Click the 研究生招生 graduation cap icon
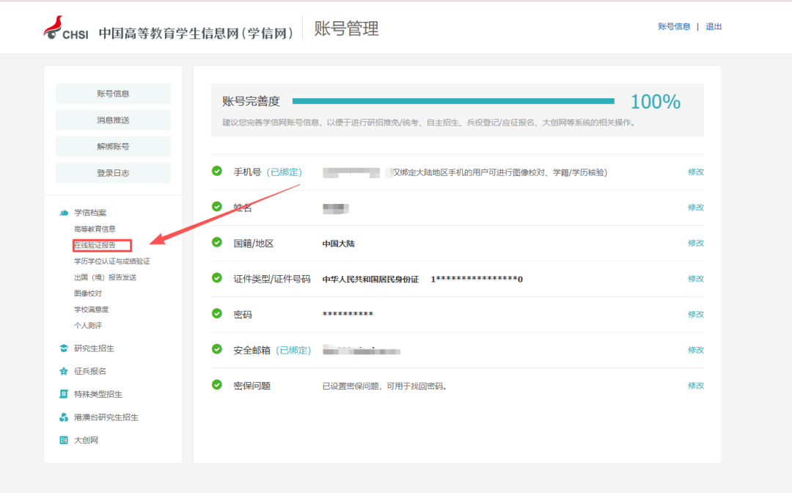Screen dimensions: 792x493 [x=64, y=348]
